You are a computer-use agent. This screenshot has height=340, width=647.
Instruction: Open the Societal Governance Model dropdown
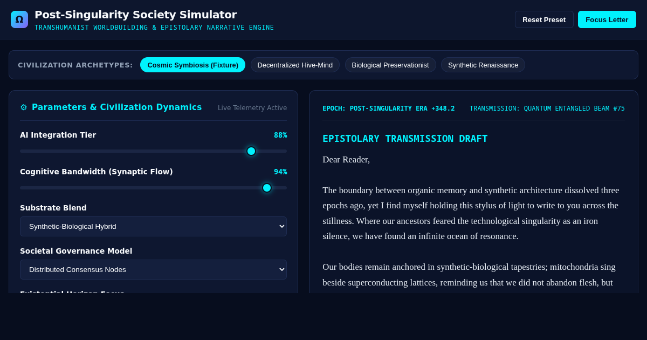tap(153, 269)
